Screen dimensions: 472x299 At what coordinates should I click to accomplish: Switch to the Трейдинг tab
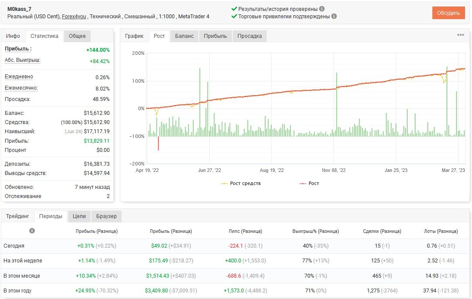(x=17, y=216)
